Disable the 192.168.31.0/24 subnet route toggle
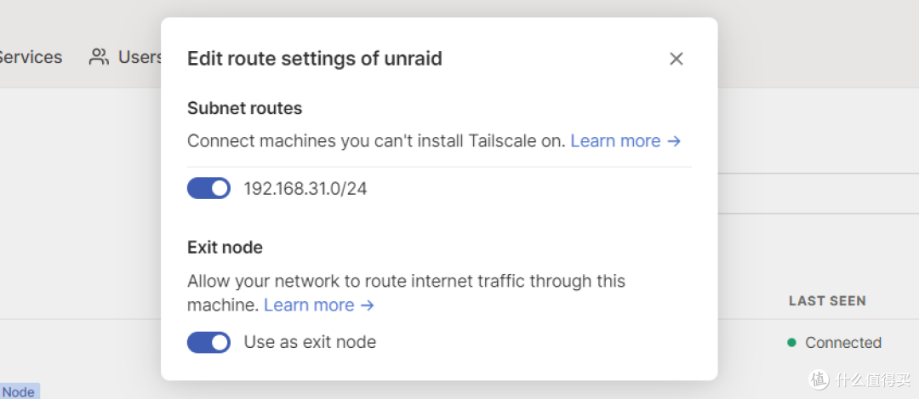919x399 pixels. click(x=208, y=188)
